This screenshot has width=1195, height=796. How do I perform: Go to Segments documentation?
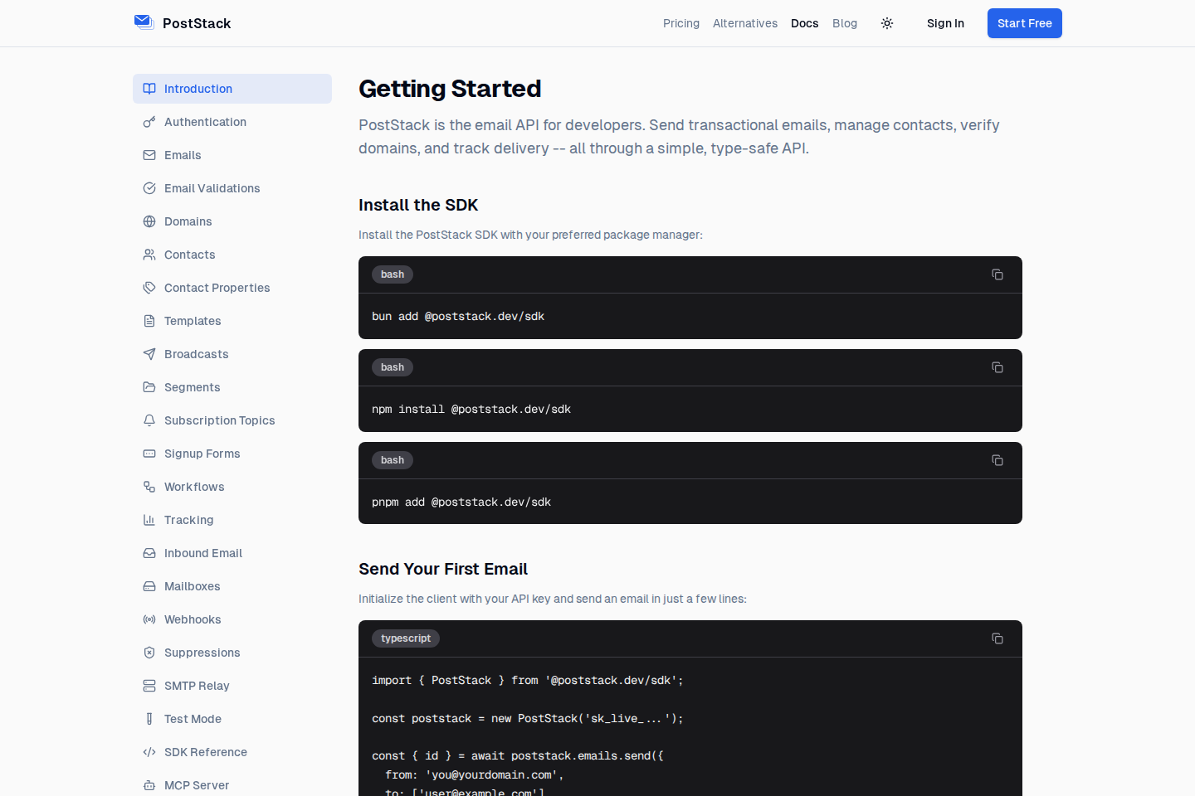pos(232,387)
